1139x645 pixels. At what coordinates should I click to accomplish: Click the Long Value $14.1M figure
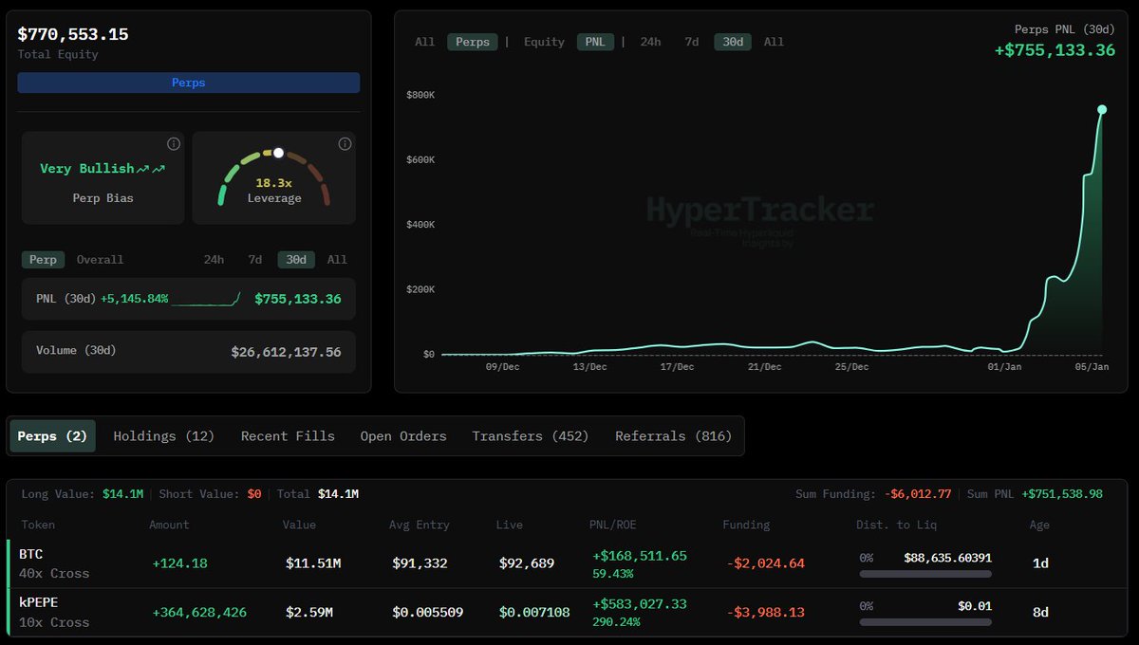pyautogui.click(x=122, y=494)
